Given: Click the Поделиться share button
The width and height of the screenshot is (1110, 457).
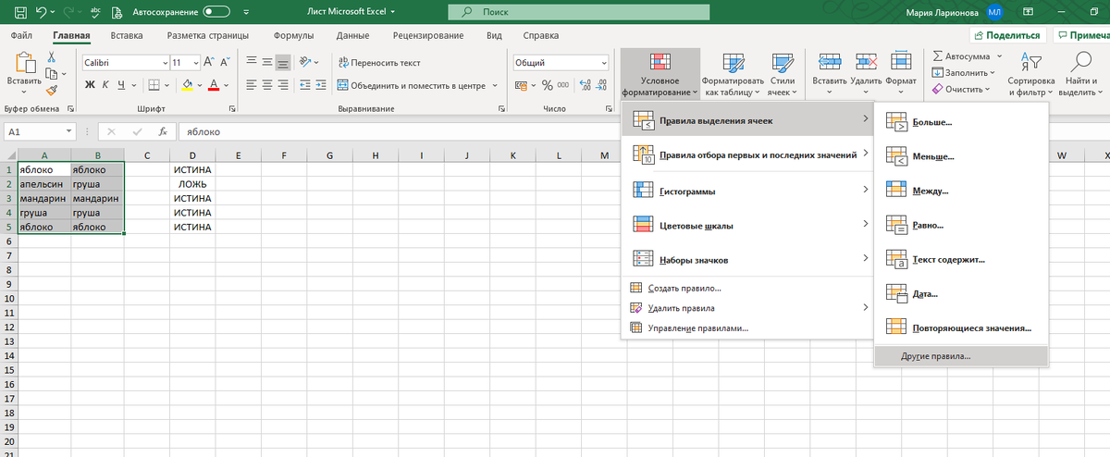Looking at the screenshot, I should pos(1009,35).
